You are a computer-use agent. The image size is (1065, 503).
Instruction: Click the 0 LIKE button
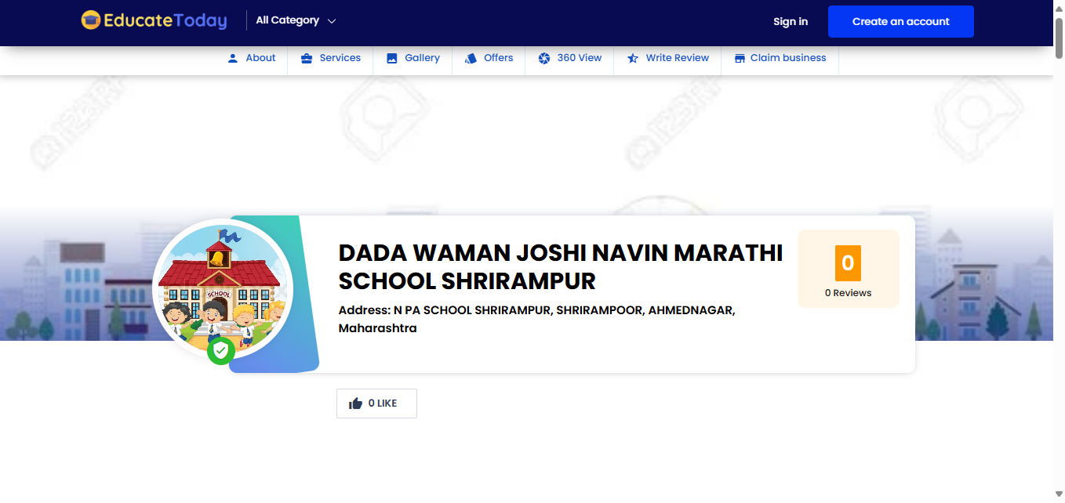click(x=376, y=403)
